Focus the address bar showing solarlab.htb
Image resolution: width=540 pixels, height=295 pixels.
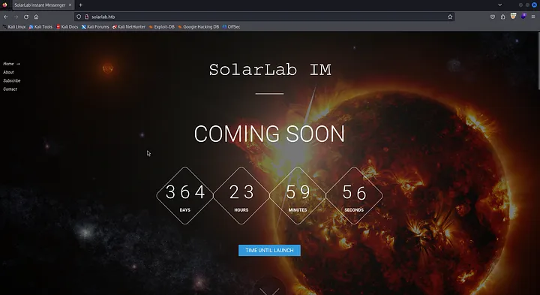coord(264,17)
